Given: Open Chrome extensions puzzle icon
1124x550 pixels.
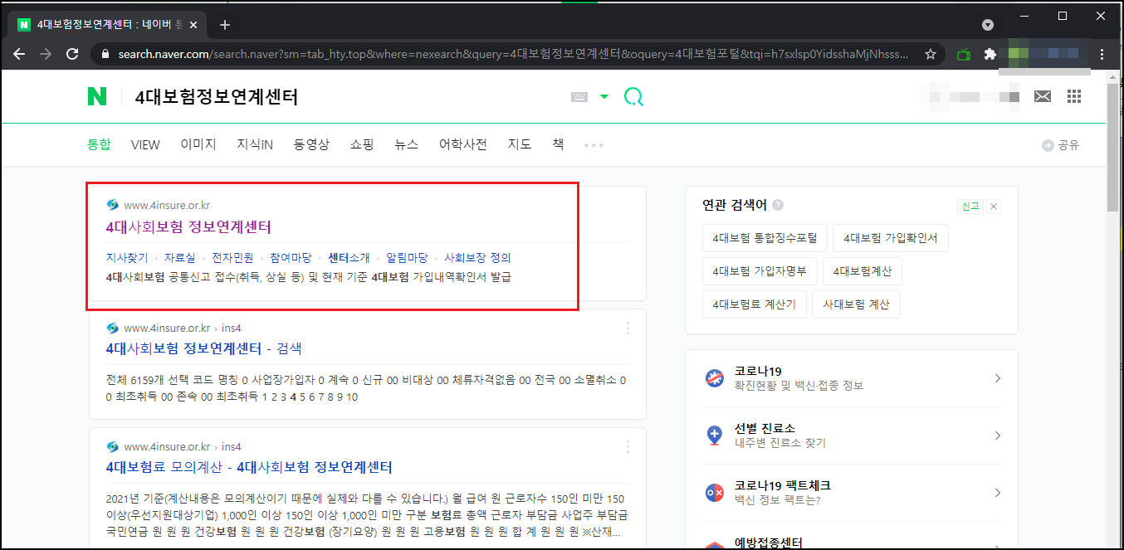Looking at the screenshot, I should click(990, 54).
